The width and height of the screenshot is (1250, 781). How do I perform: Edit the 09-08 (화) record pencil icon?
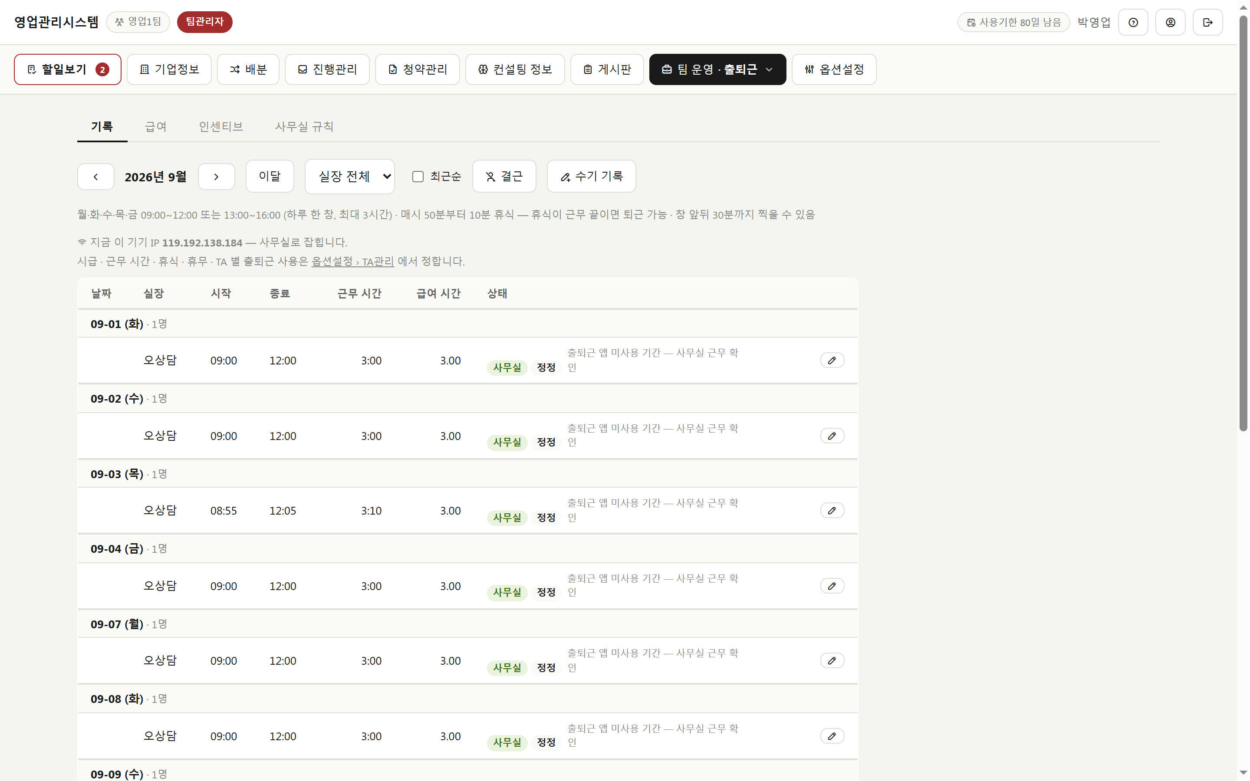832,736
